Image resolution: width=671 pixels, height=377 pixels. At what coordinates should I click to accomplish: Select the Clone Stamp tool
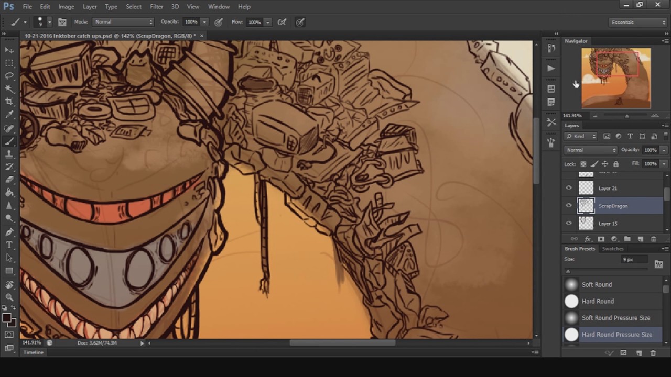point(9,154)
